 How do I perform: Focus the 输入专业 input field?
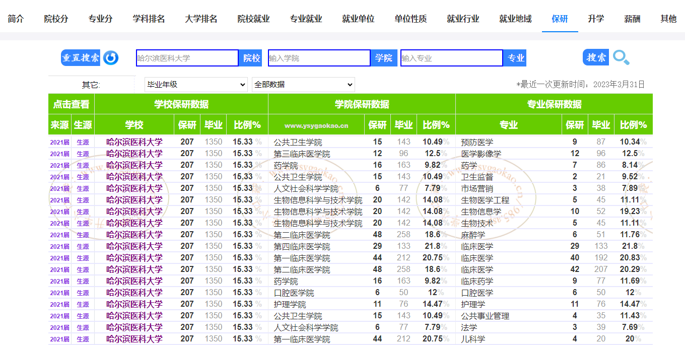(452, 58)
